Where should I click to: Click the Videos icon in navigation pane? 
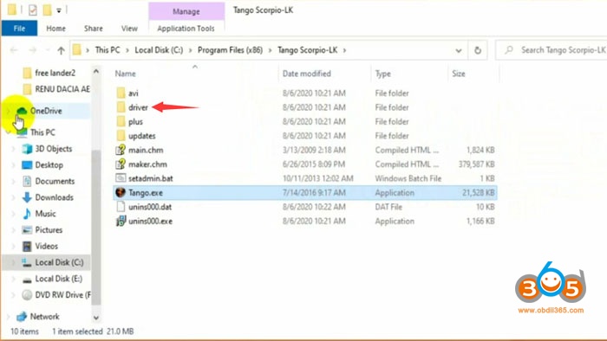click(x=27, y=246)
